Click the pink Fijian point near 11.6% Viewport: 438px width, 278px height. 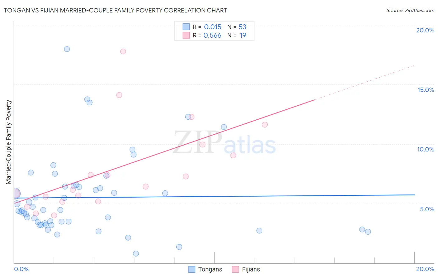tap(265, 125)
